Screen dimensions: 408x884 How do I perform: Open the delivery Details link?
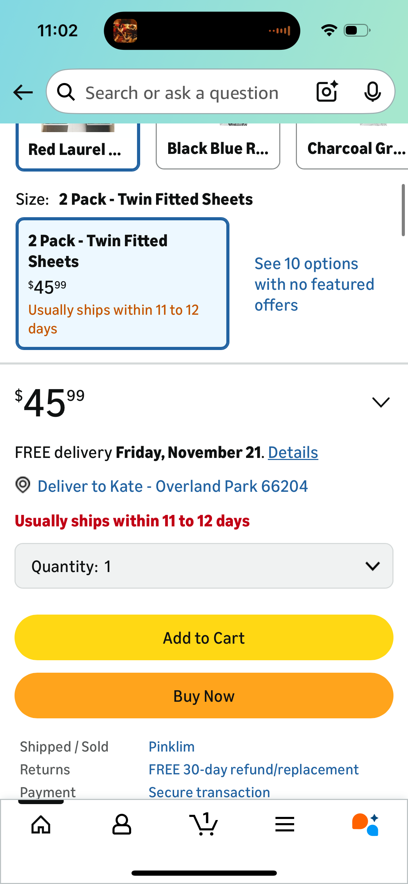[x=293, y=452]
